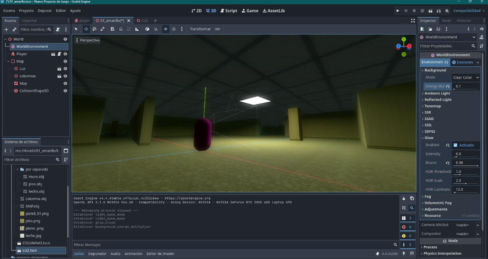Switch to the Nodo tab in Inspector
488x259 pixels.
tap(446, 21)
